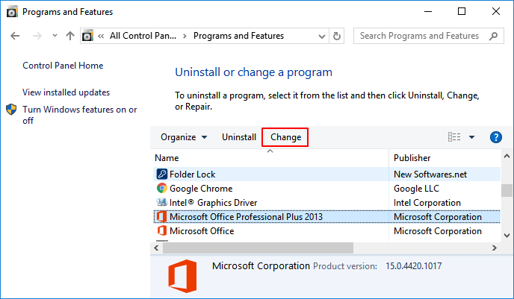Viewport: 514px width, 299px height.
Task: Click Uninstall in the toolbar
Action: coord(239,137)
